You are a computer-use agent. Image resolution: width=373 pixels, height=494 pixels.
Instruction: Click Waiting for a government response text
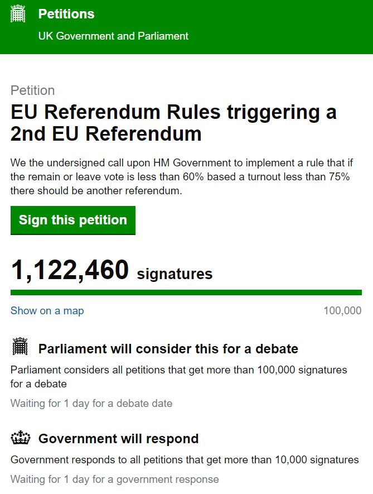pyautogui.click(x=115, y=479)
